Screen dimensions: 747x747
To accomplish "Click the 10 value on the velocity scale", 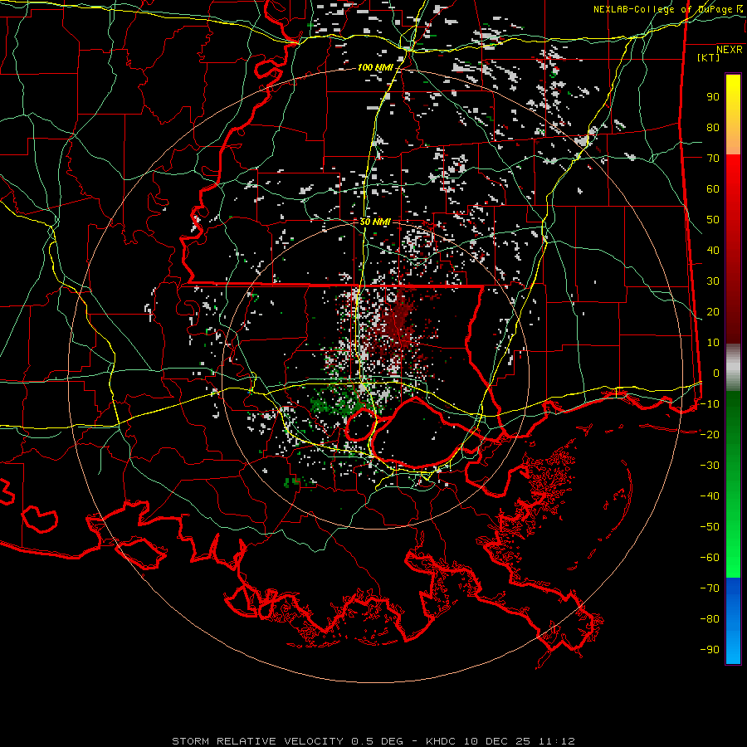I will point(713,343).
